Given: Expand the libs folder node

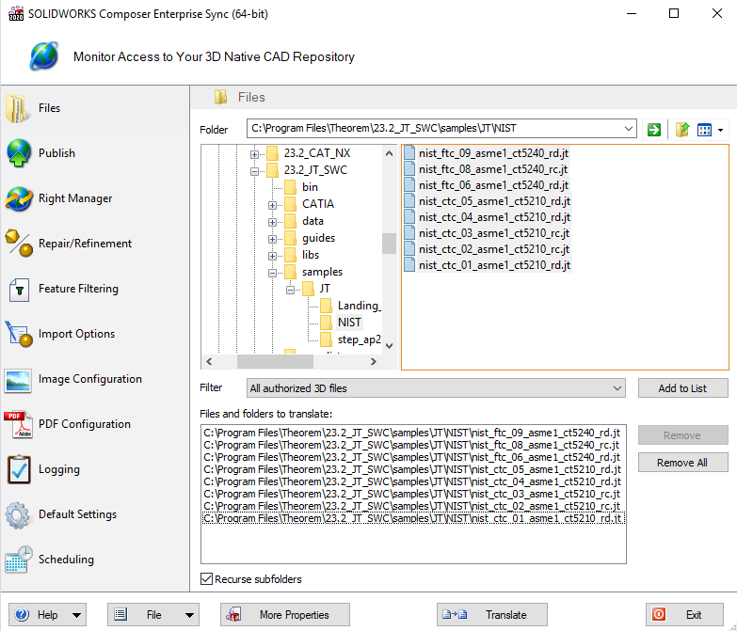Looking at the screenshot, I should (272, 256).
